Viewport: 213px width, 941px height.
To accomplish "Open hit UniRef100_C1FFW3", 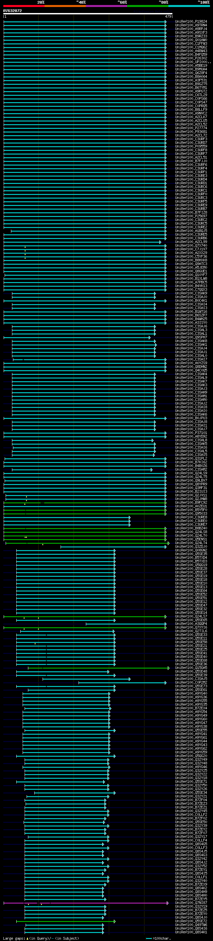I will pyautogui.click(x=191, y=43).
